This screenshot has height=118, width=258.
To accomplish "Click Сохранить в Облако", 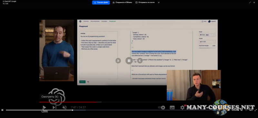I will [x=122, y=3].
